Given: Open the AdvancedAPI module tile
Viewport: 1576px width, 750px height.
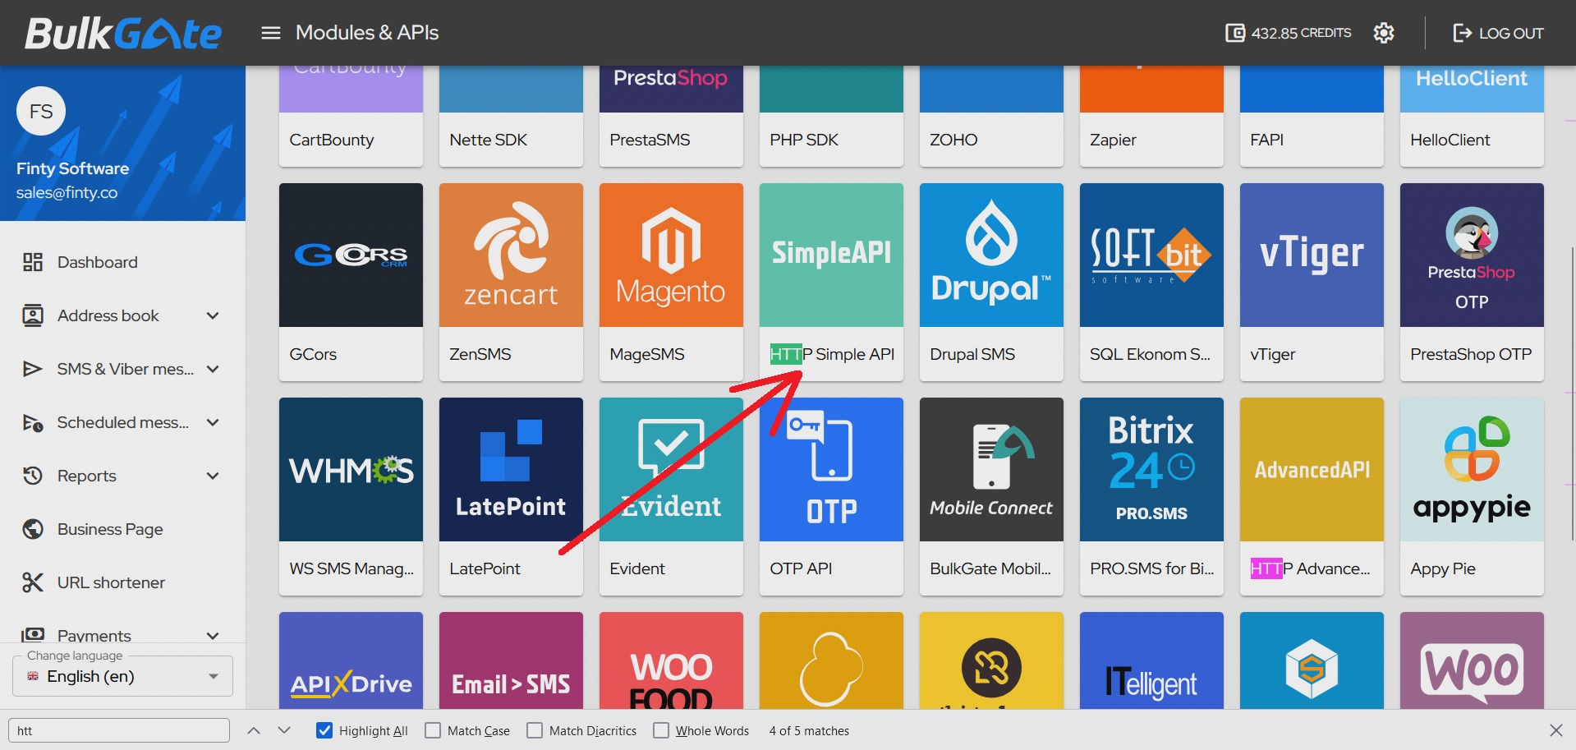Looking at the screenshot, I should (1312, 496).
